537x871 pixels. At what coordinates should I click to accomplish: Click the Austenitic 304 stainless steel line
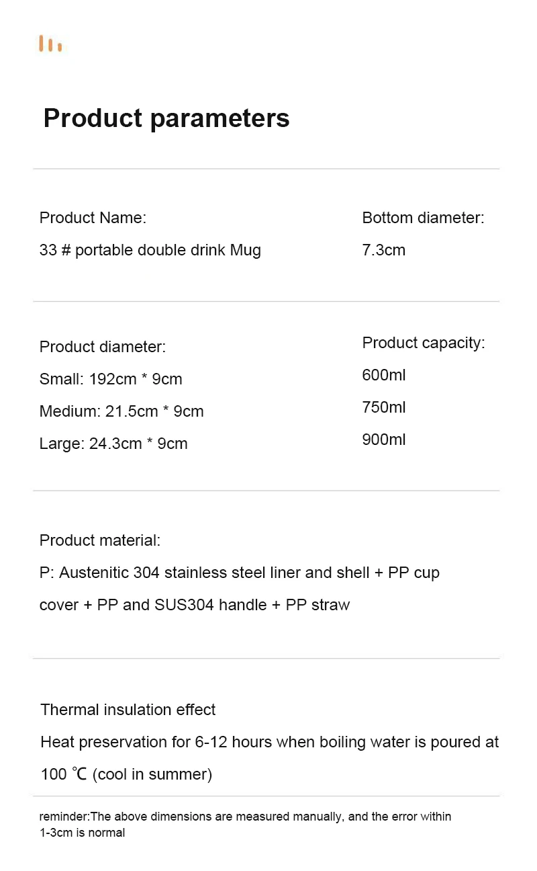coord(240,573)
